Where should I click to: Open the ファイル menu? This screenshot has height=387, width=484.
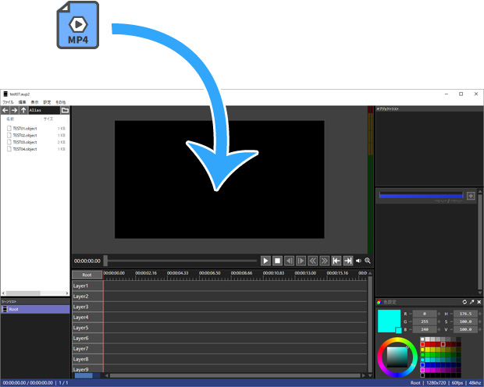click(8, 102)
